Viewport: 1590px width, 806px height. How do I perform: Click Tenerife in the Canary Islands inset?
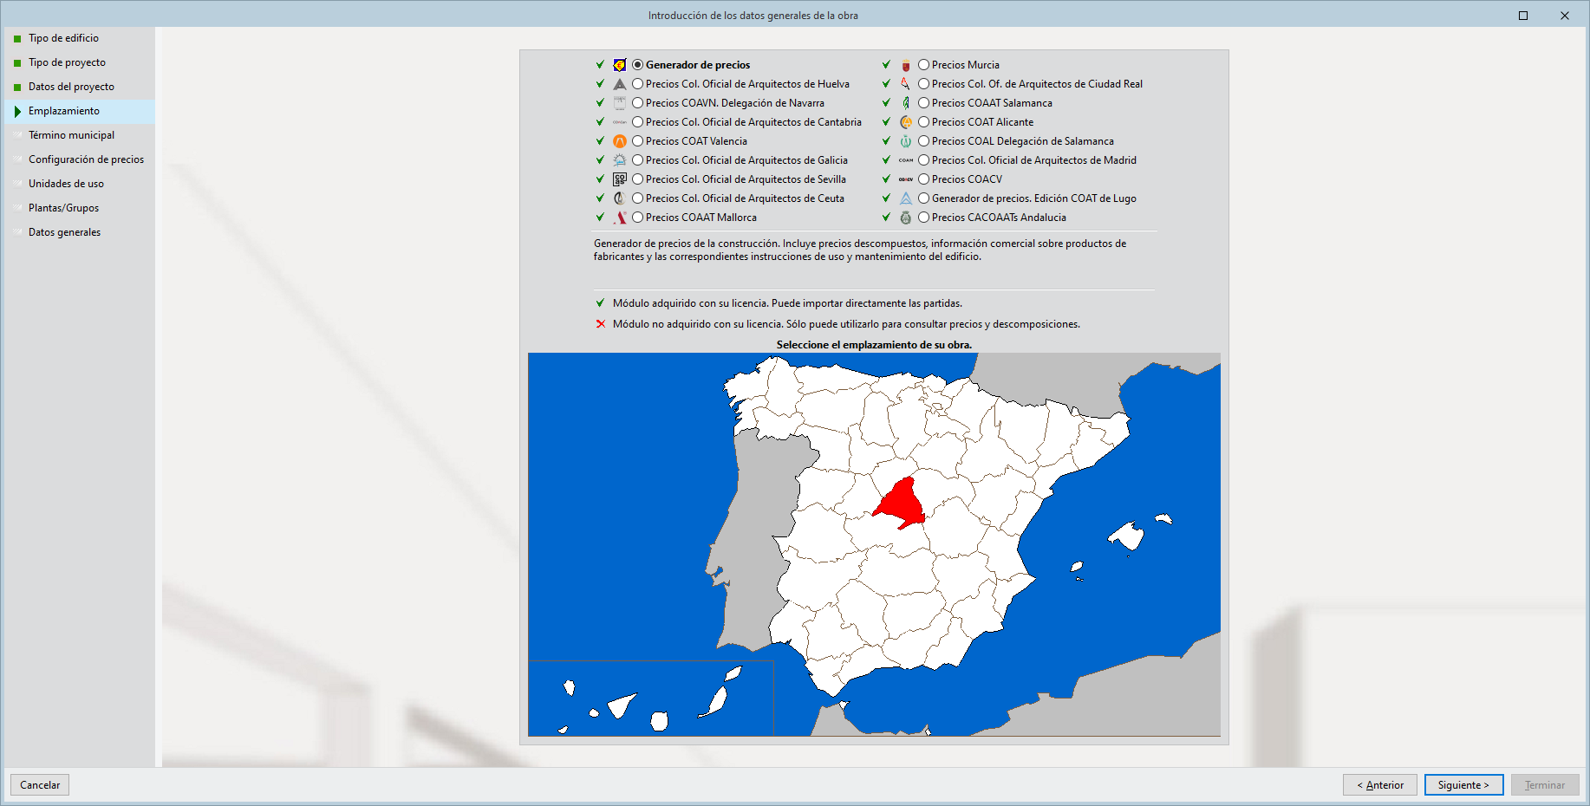pos(621,706)
